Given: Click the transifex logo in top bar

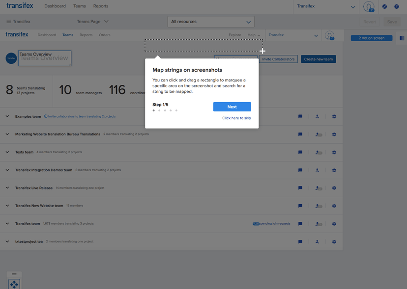Looking at the screenshot, I should pos(20,6).
